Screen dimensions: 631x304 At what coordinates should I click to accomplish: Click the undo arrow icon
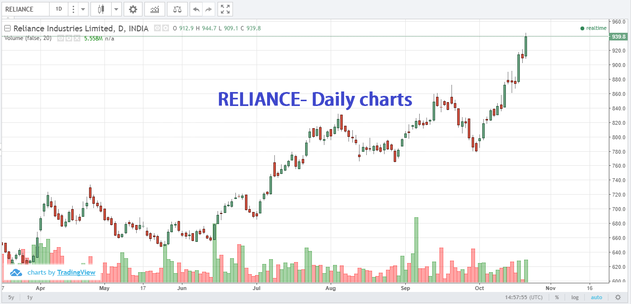point(196,9)
